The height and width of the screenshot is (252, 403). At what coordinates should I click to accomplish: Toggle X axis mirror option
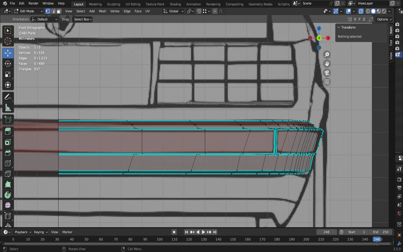tap(355, 19)
